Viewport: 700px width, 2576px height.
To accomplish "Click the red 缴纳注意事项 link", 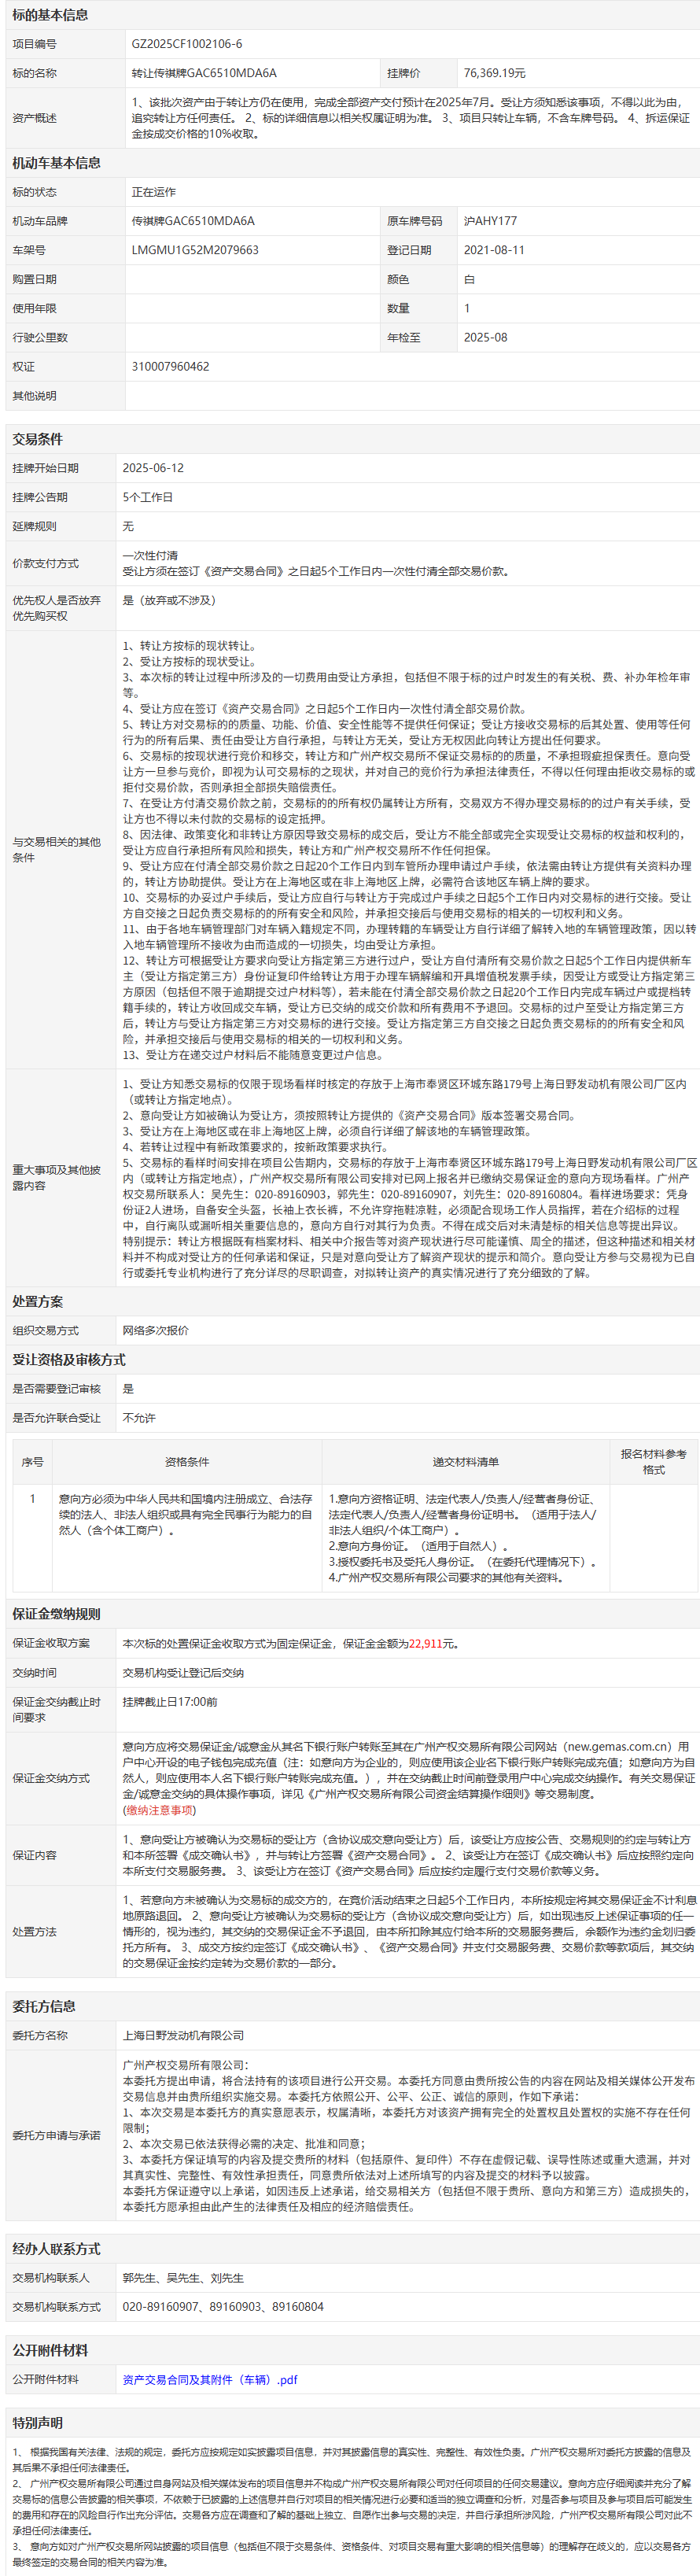I will coord(160,1809).
